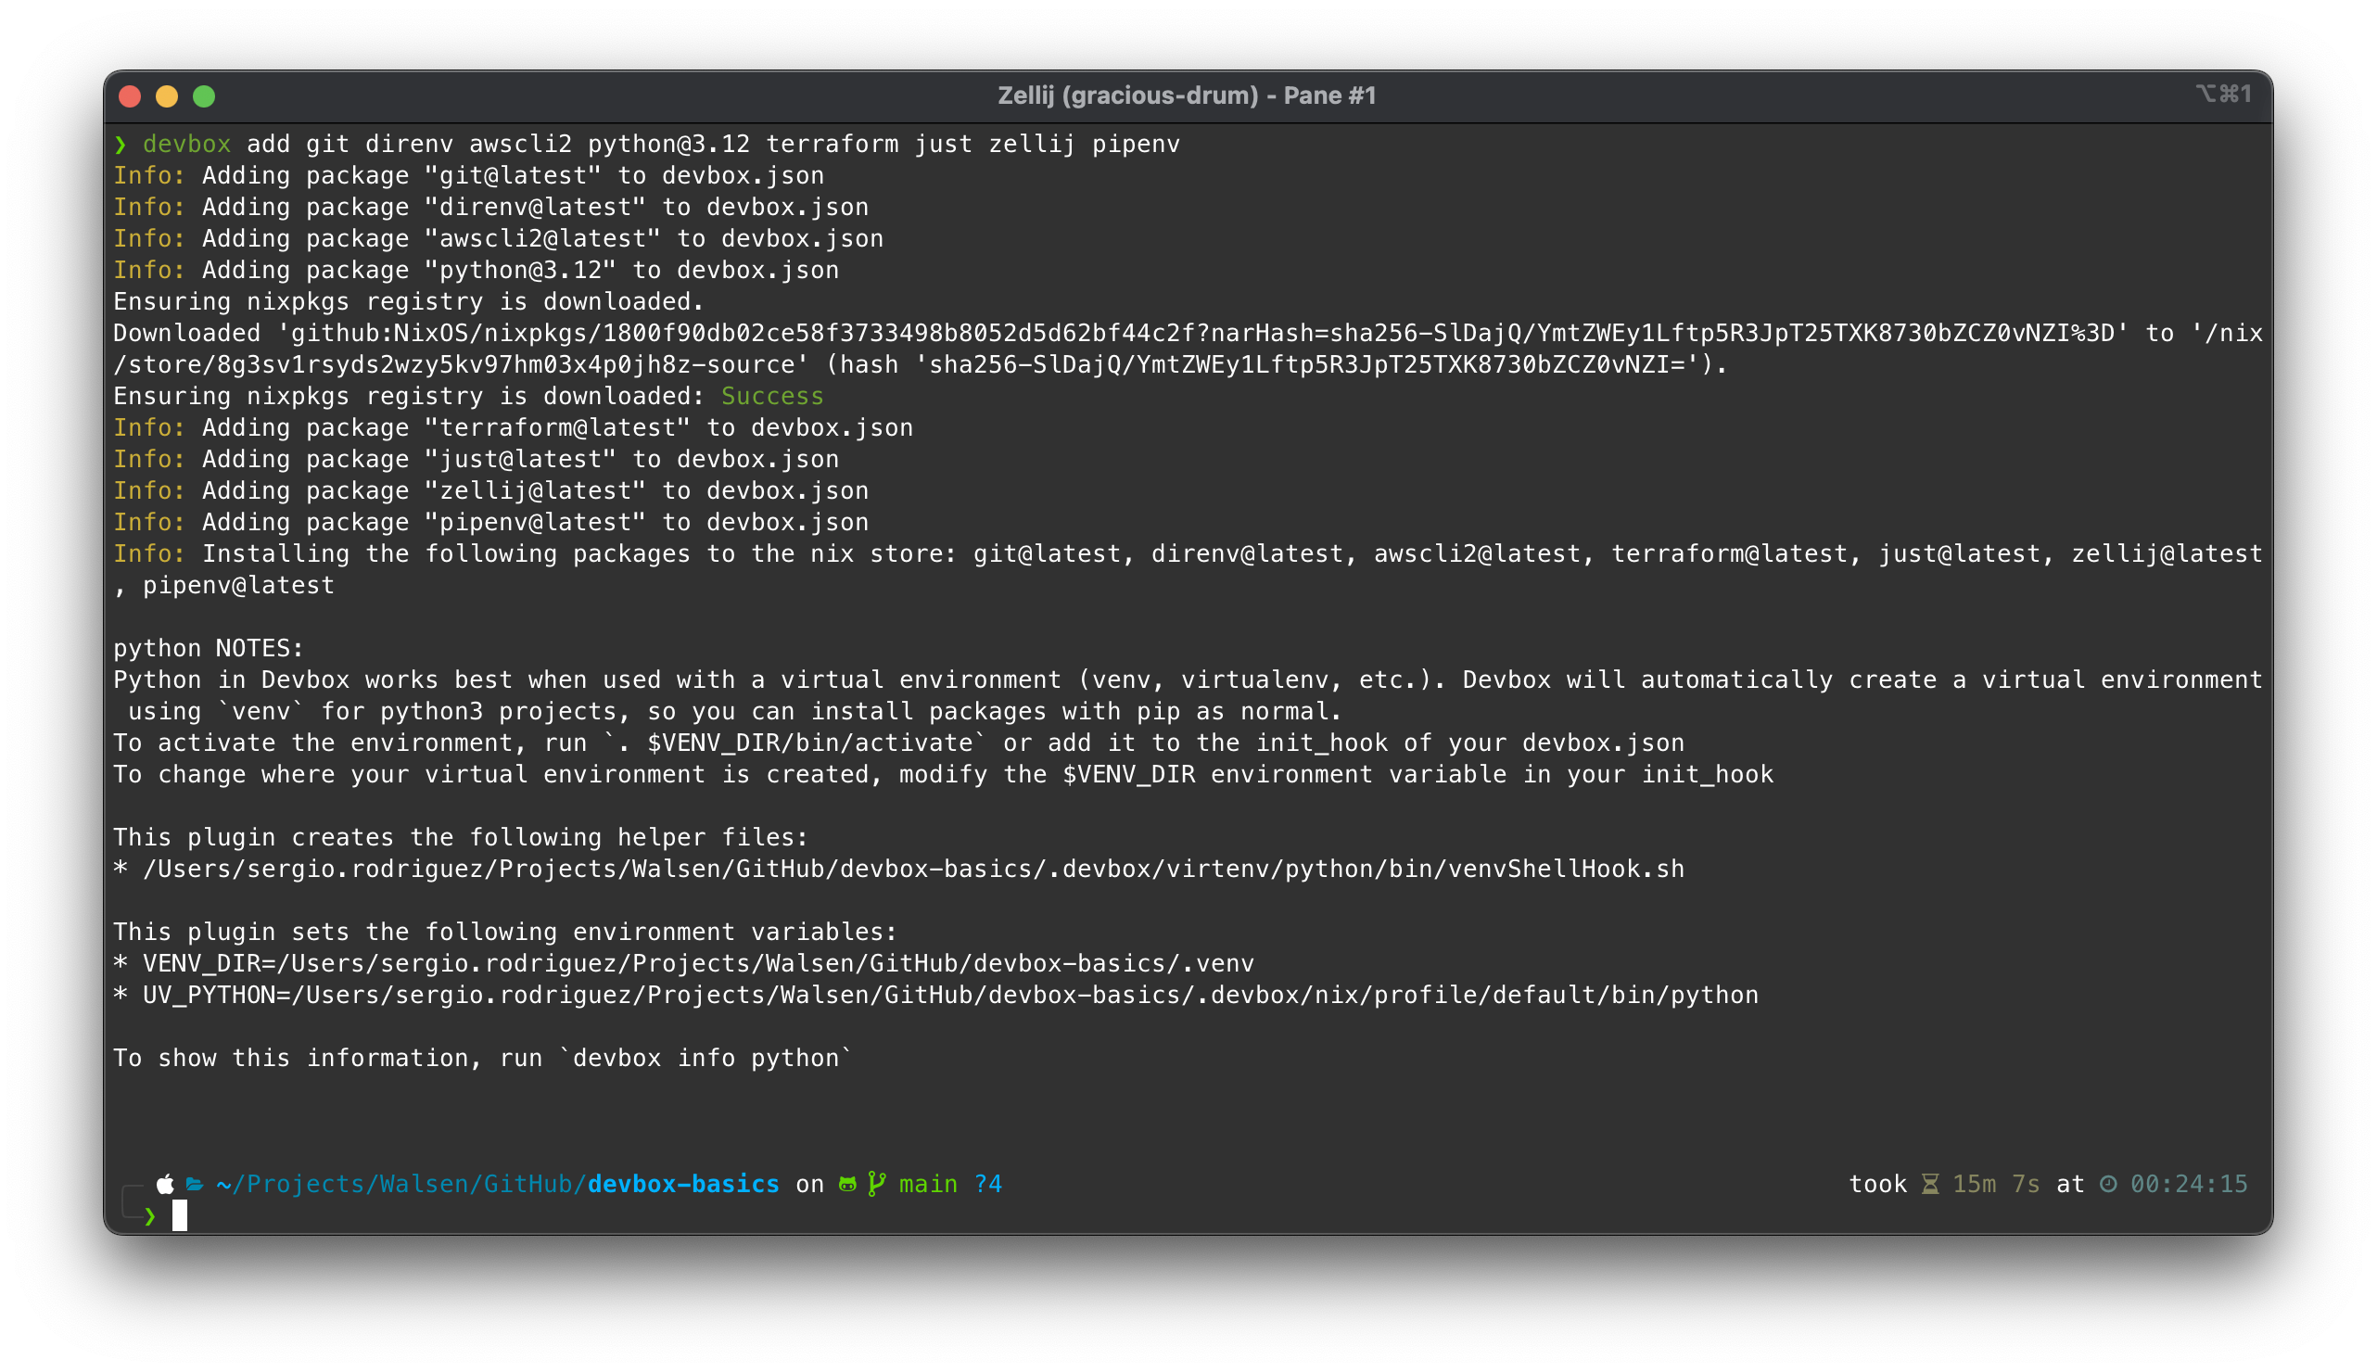Click the line Adding package "just@latest"
The width and height of the screenshot is (2377, 1372).
(x=476, y=460)
